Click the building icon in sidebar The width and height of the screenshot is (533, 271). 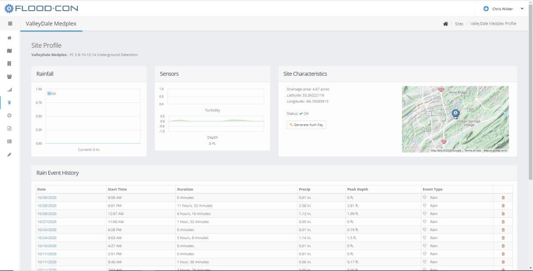click(9, 64)
